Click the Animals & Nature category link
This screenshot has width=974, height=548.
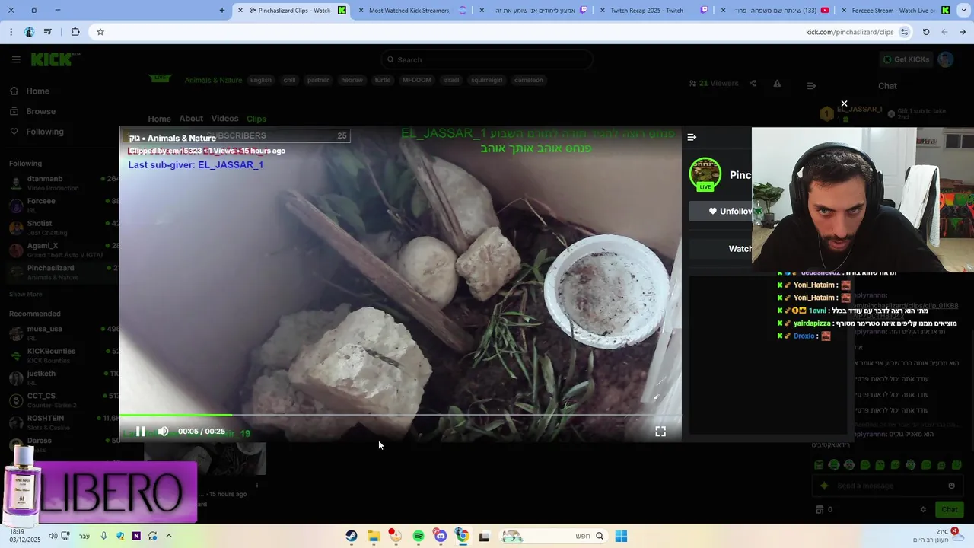click(x=213, y=80)
